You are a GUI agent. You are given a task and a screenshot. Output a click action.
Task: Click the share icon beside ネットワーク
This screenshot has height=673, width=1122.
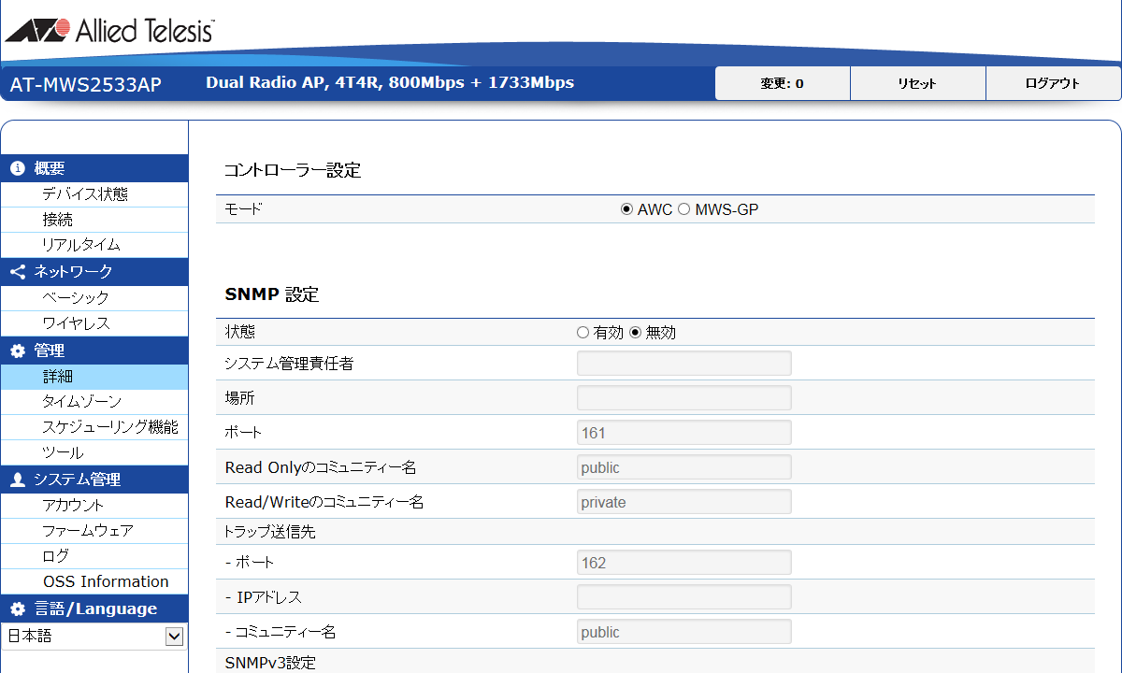point(17,272)
